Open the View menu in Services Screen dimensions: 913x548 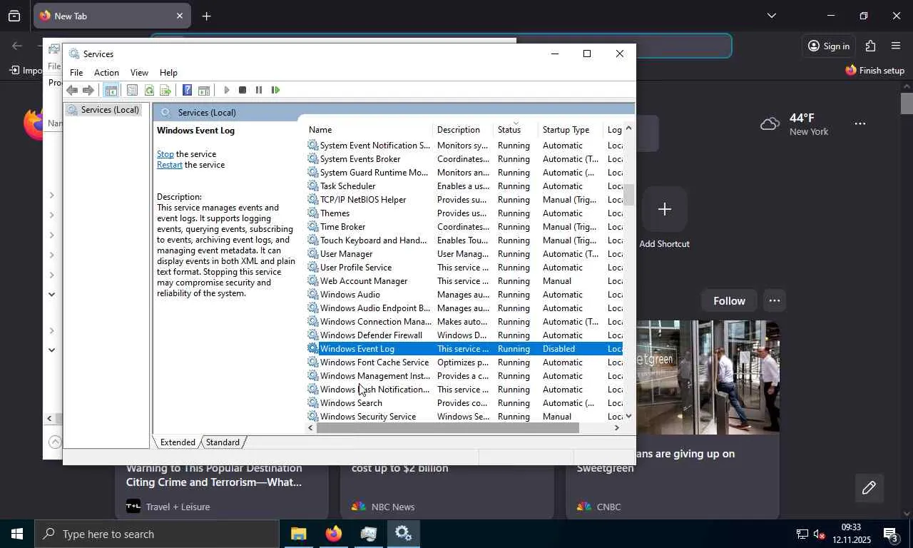pos(139,73)
